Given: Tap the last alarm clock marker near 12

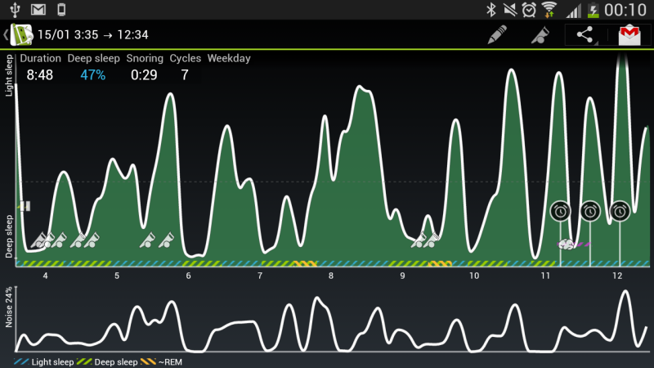Looking at the screenshot, I should 620,211.
